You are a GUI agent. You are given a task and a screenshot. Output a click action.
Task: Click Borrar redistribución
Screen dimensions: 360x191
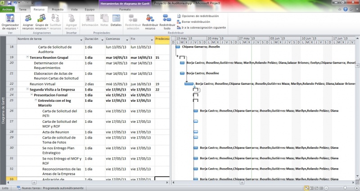click(x=196, y=22)
